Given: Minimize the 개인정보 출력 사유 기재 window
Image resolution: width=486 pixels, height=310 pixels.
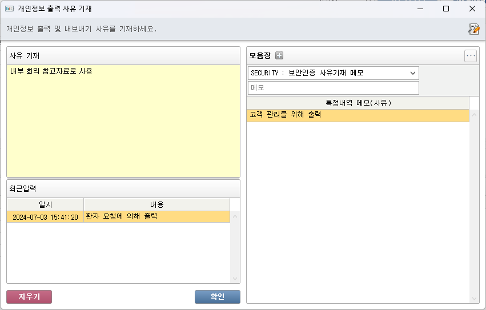Looking at the screenshot, I should click(x=420, y=9).
